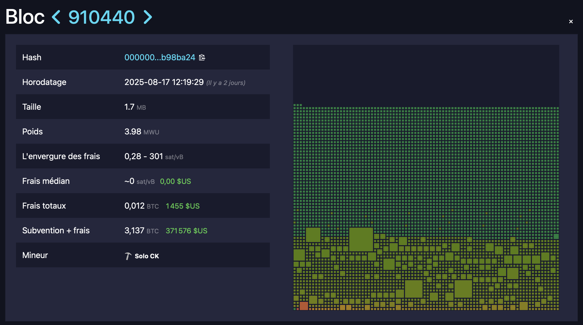Click the teal square at treemap right edge
The height and width of the screenshot is (325, 583).
[556, 236]
